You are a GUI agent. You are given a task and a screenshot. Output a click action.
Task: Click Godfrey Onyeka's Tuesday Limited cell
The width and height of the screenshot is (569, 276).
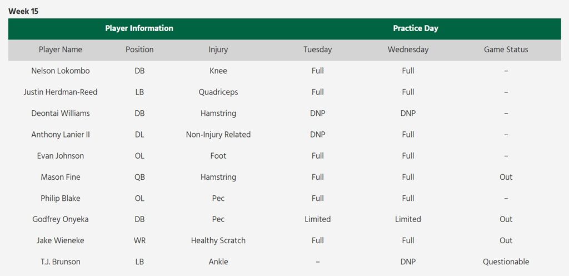click(x=317, y=219)
